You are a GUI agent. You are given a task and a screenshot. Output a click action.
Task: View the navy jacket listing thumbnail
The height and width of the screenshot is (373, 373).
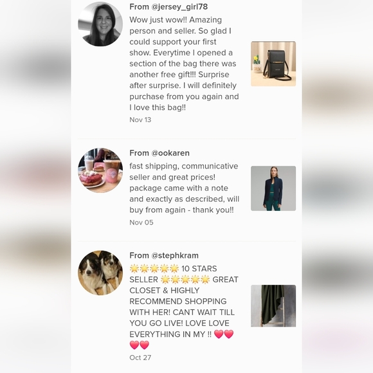pos(273,188)
